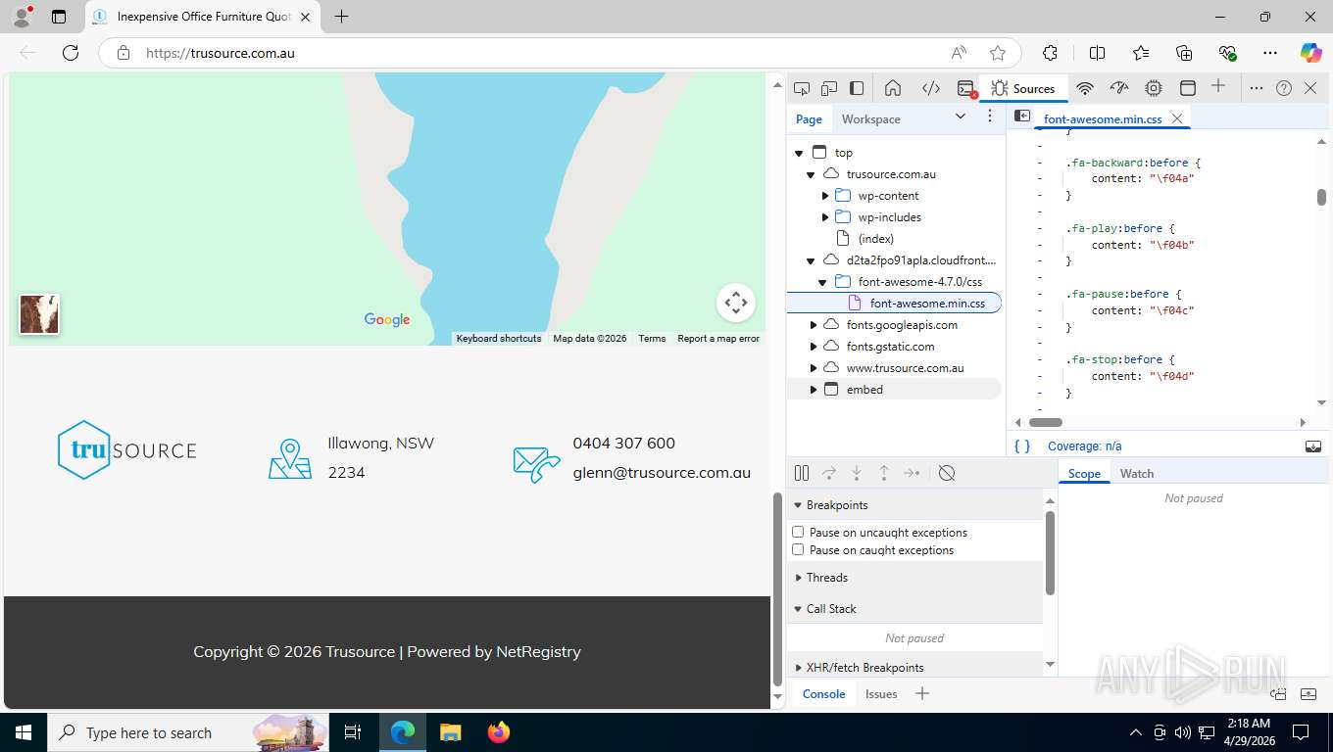Image resolution: width=1333 pixels, height=752 pixels.
Task: Switch map to satellite thumbnail
Action: [x=39, y=314]
